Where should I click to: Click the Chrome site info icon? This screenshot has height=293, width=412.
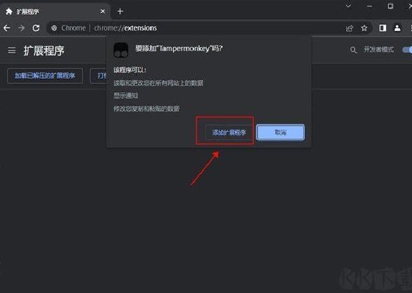[x=54, y=28]
